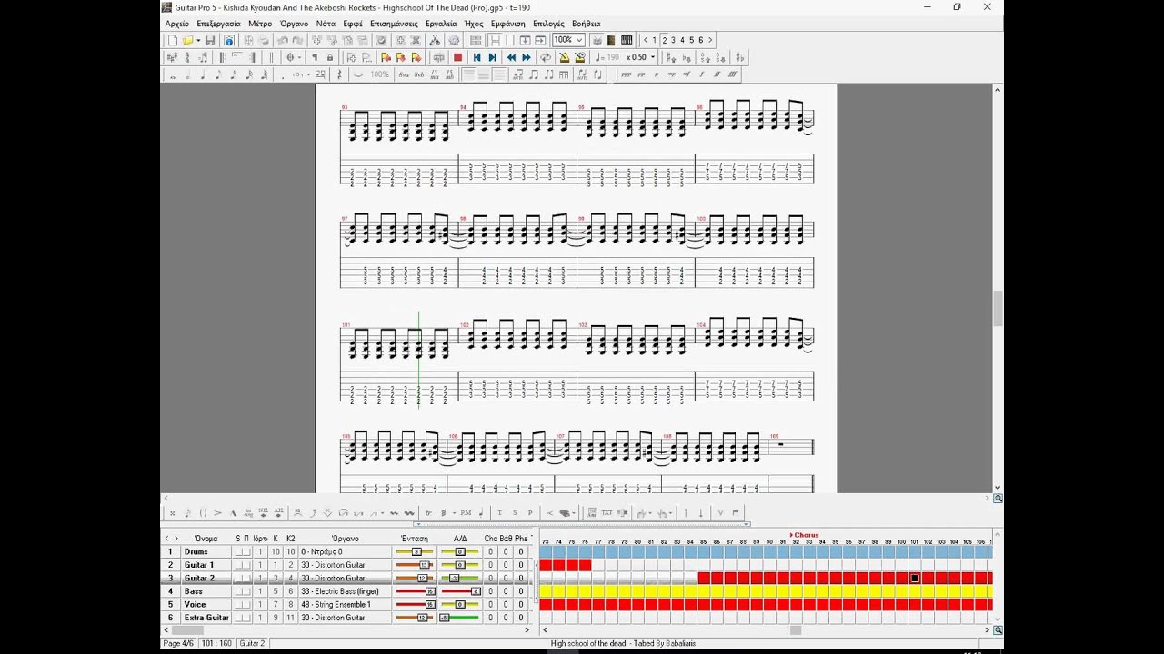Save the file with the floppy disk icon
This screenshot has width=1164, height=654.
[x=210, y=40]
